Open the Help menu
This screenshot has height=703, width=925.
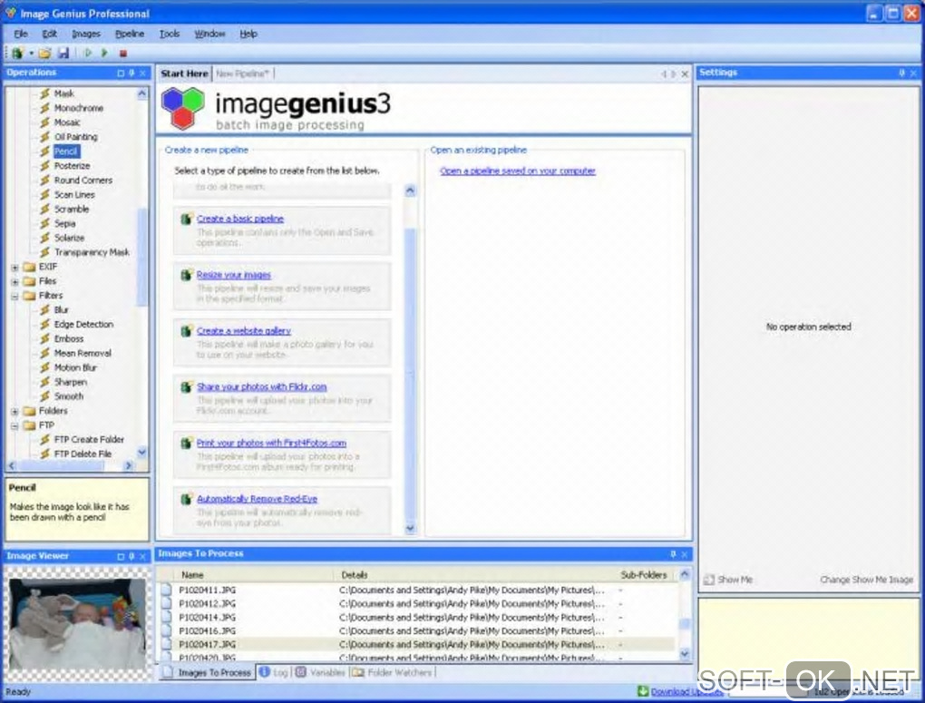pyautogui.click(x=248, y=34)
